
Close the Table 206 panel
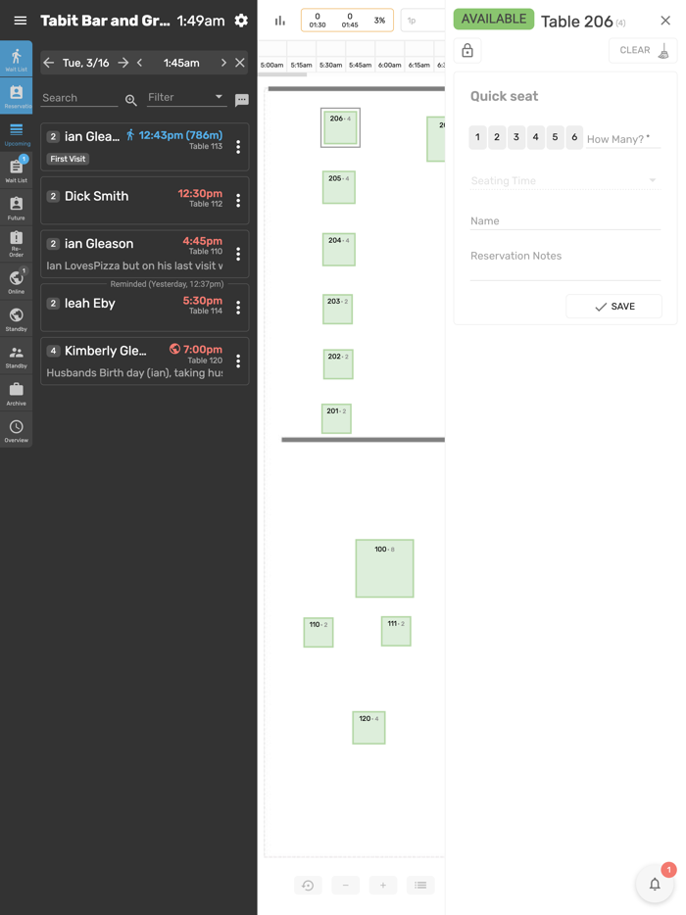665,21
